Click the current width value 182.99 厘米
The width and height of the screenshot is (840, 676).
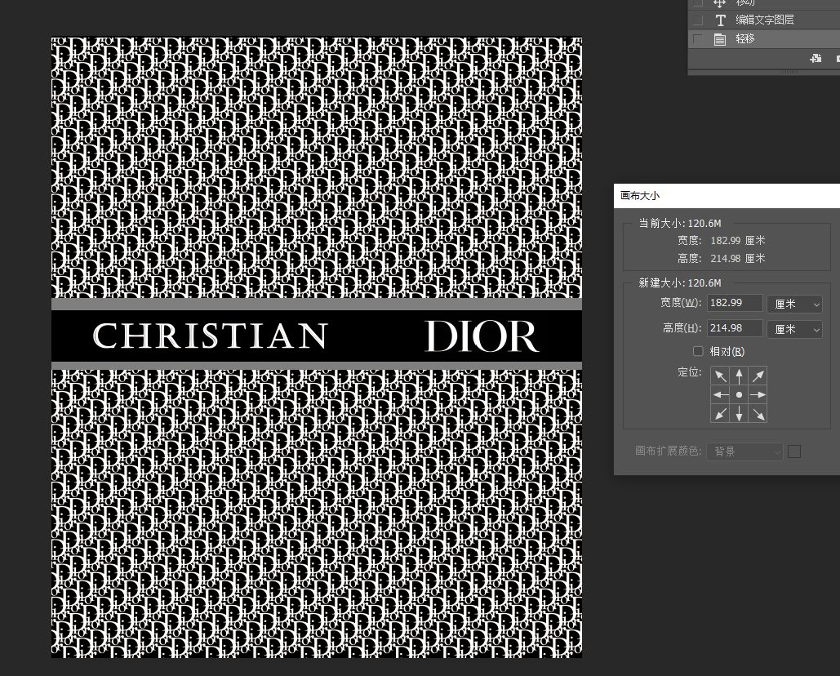click(738, 241)
